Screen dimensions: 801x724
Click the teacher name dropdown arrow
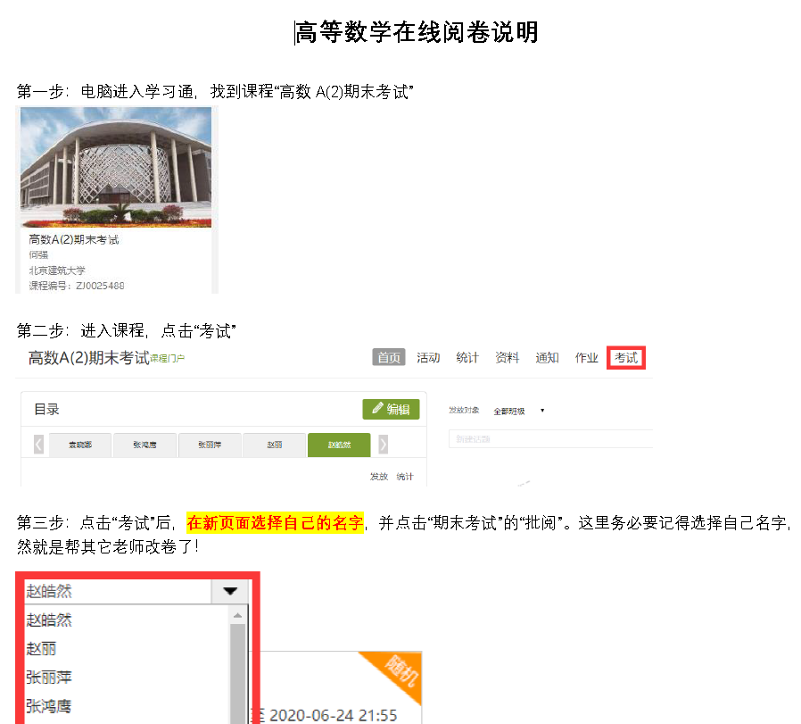click(x=230, y=591)
